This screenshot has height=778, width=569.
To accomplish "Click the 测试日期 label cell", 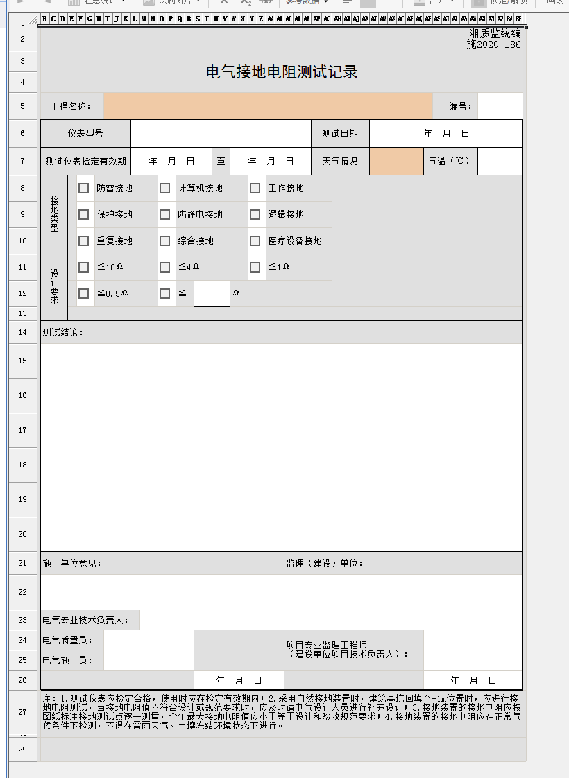I will pyautogui.click(x=340, y=133).
